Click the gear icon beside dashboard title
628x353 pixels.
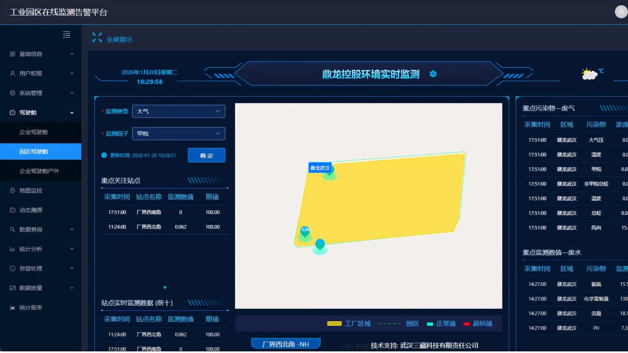433,74
